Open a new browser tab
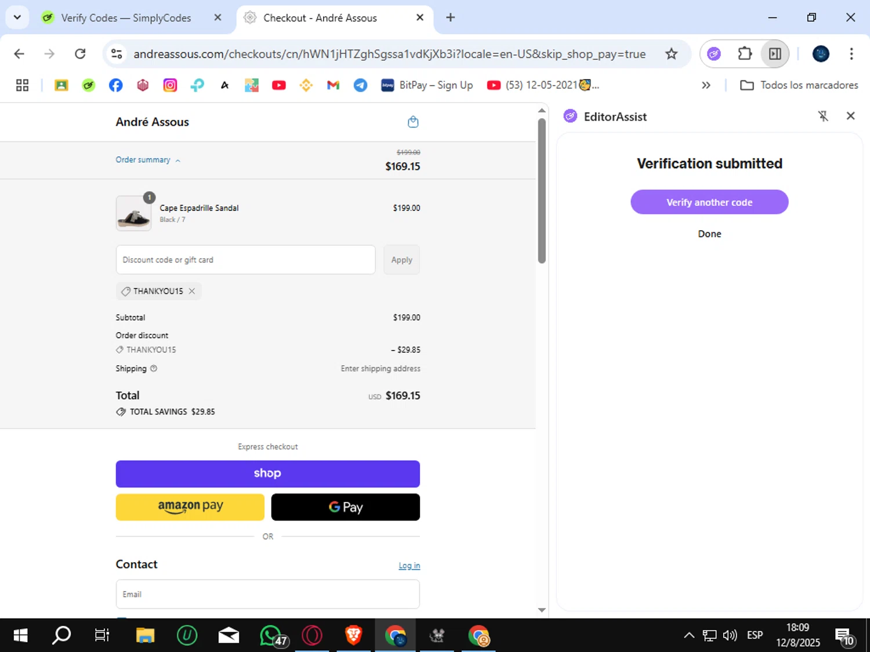Screen dimensions: 870x652 pyautogui.click(x=450, y=18)
